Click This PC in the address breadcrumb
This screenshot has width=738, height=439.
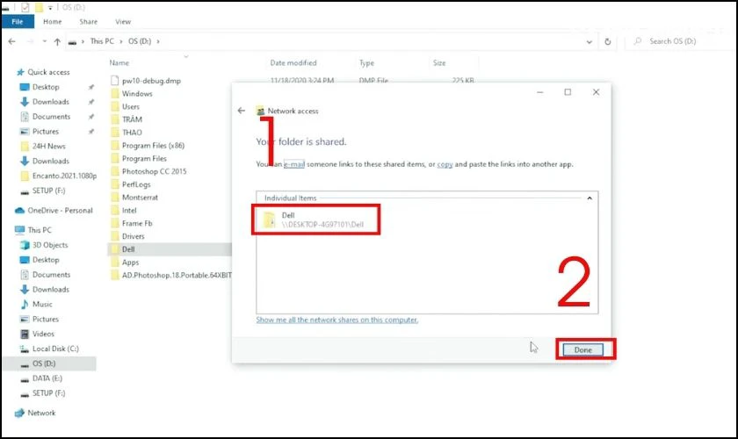[102, 41]
